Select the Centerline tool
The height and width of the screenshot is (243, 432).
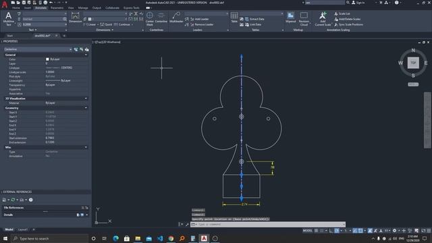tap(161, 17)
